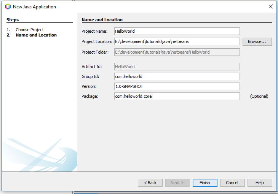Close the New Java Application dialog
The image size is (278, 194).
coord(270,6)
